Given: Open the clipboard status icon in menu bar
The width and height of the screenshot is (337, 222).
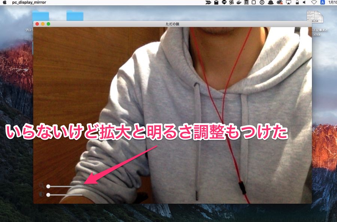Looking at the screenshot, I should tap(216, 2).
